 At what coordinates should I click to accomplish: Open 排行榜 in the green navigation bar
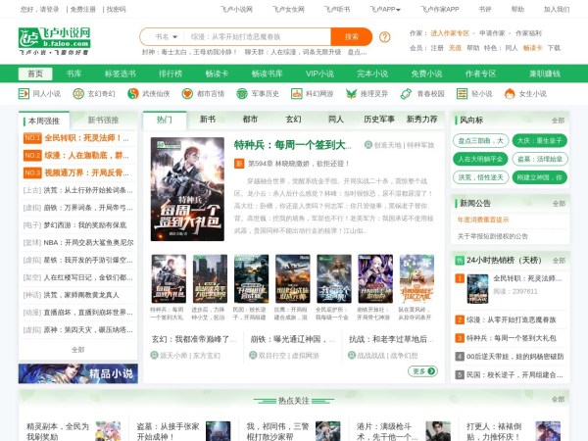pyautogui.click(x=171, y=73)
